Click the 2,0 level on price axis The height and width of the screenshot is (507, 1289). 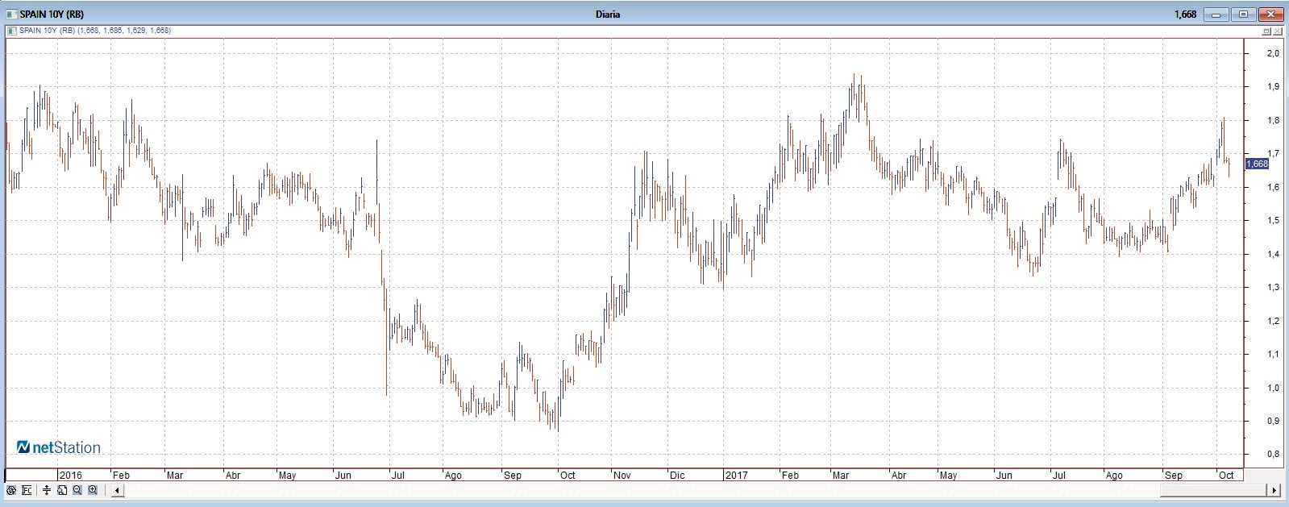pos(1273,53)
